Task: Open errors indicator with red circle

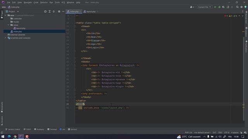Action: [x=226, y=16]
